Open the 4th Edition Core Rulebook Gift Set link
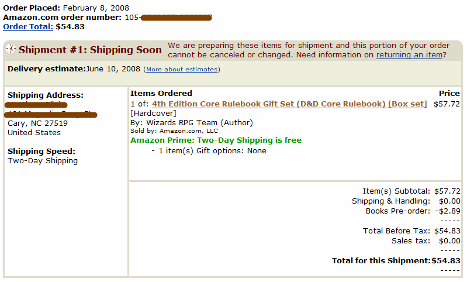467x282 pixels. [x=289, y=104]
